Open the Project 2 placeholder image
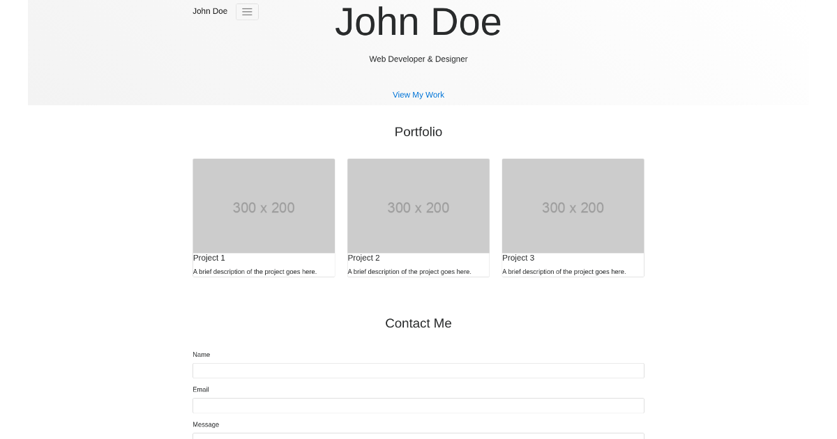Screen dimensions: 837x439 [418, 206]
